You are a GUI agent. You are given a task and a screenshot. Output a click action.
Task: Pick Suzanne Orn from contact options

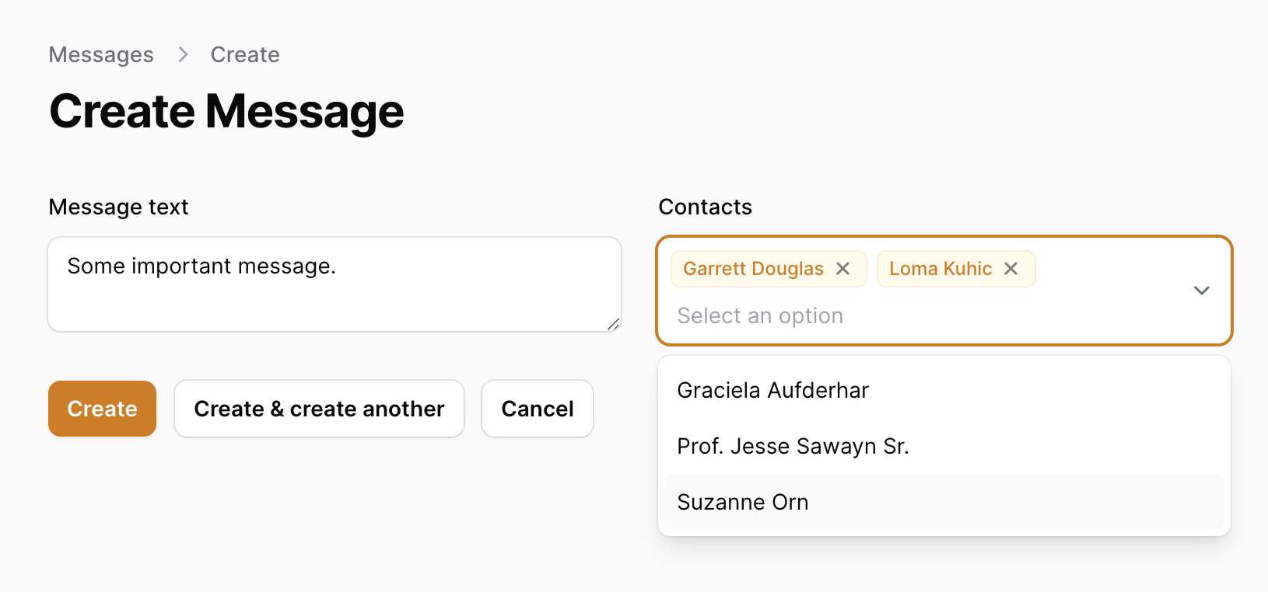point(743,502)
